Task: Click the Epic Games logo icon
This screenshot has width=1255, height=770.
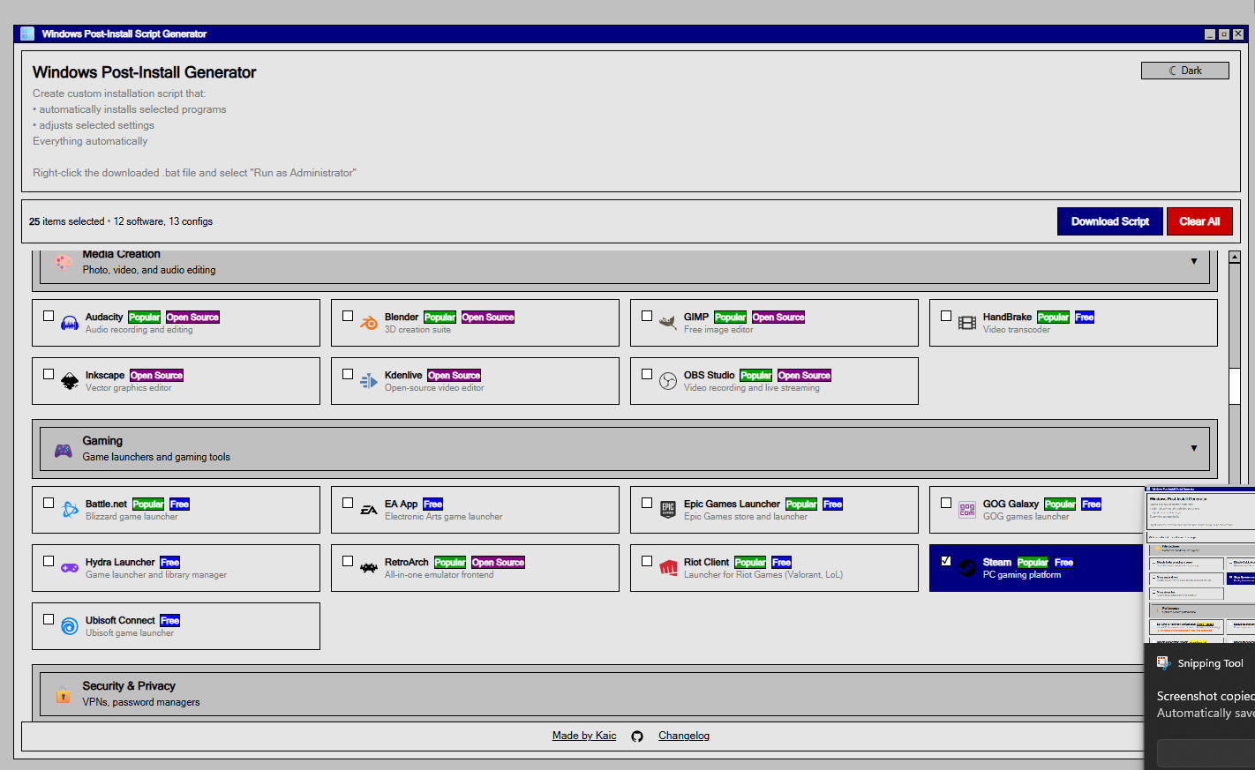Action: (668, 510)
